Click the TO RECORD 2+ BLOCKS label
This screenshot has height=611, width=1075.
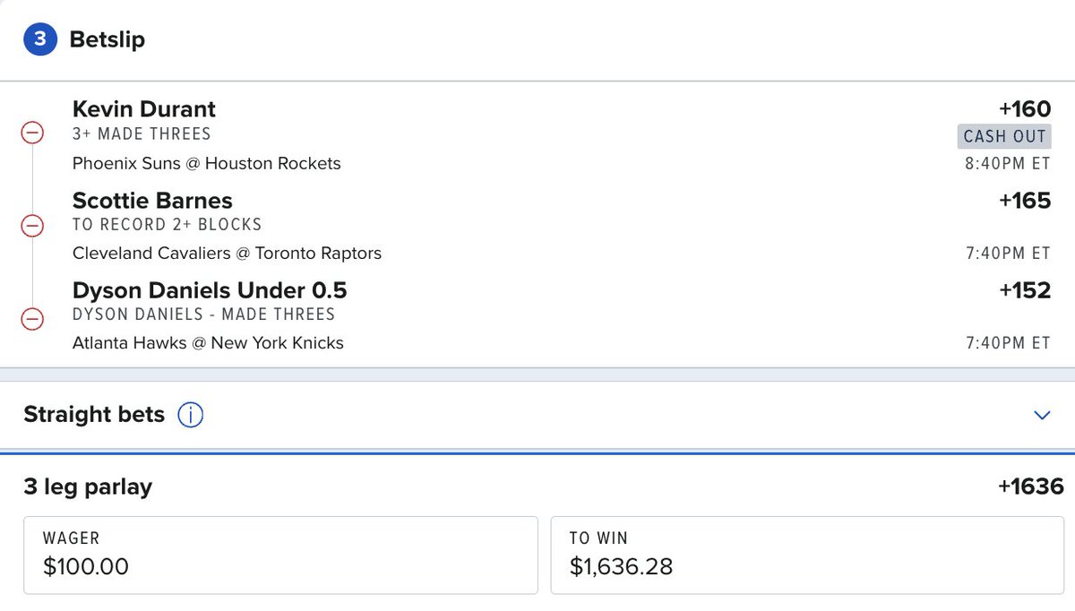[168, 225]
